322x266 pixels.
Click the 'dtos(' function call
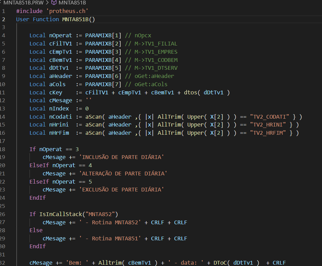tap(192, 92)
